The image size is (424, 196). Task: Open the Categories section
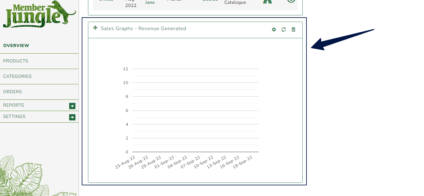point(17,76)
